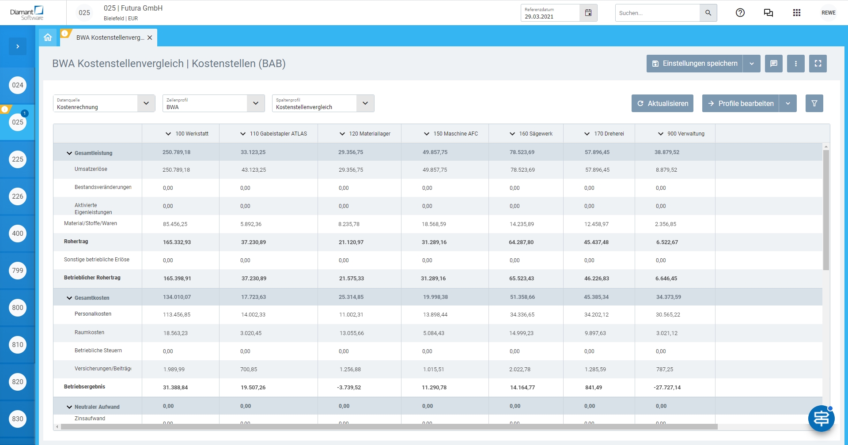The image size is (848, 445).
Task: Open Profile bearbeiten dropdown arrow
Action: 788,103
